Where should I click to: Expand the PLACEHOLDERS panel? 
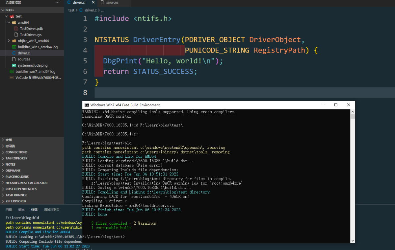point(32,177)
